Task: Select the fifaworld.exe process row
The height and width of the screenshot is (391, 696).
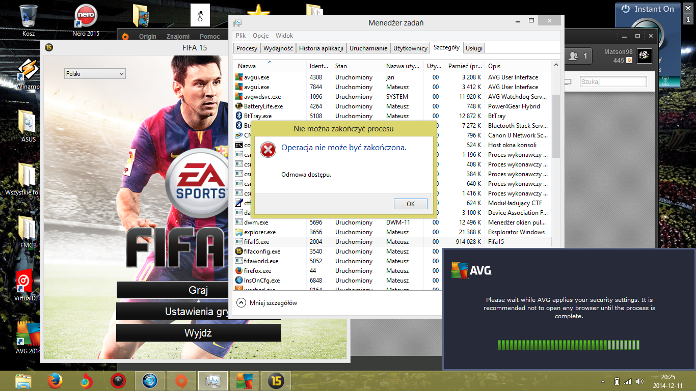Action: (x=392, y=261)
